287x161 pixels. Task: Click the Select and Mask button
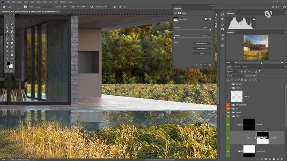pos(202,44)
